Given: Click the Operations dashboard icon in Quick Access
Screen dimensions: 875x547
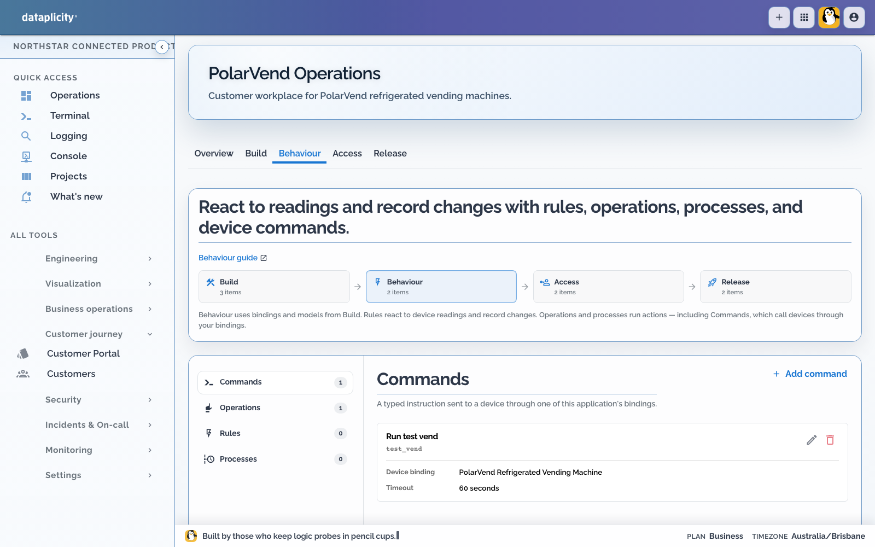Looking at the screenshot, I should [x=26, y=96].
